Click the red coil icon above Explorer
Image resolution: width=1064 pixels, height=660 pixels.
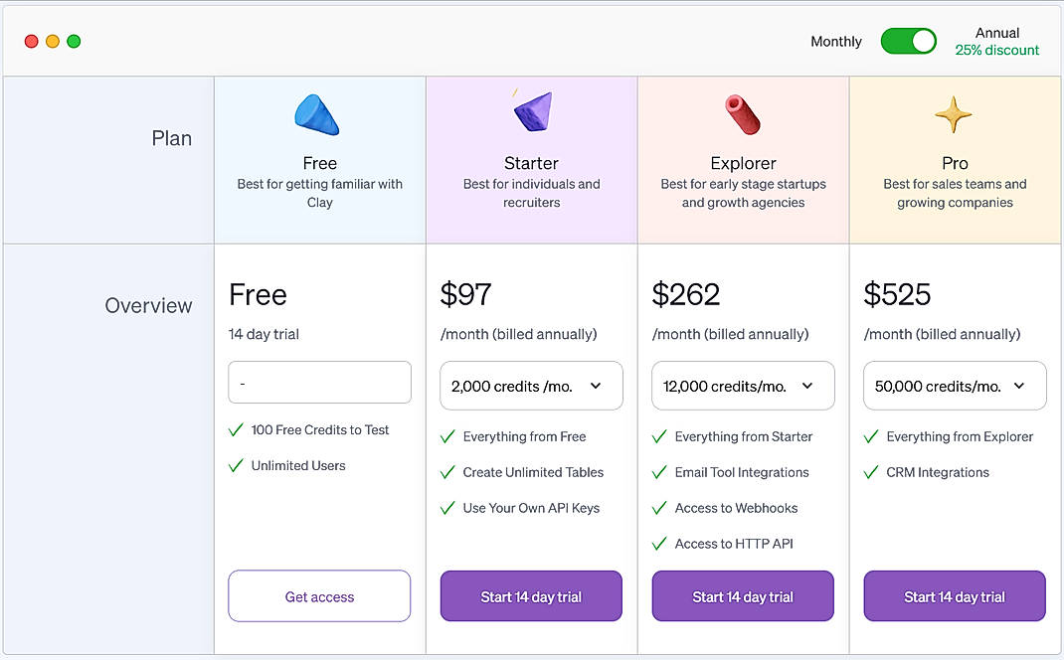742,112
